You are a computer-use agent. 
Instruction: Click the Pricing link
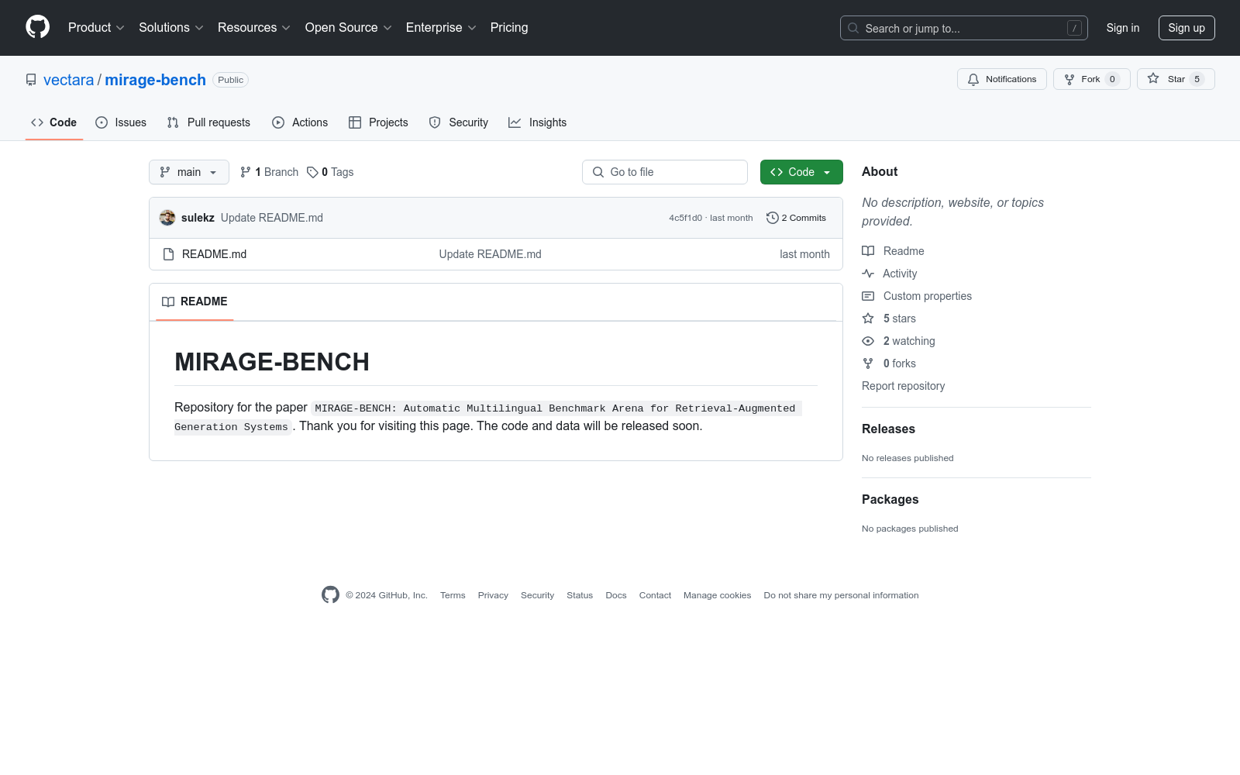pos(509,27)
